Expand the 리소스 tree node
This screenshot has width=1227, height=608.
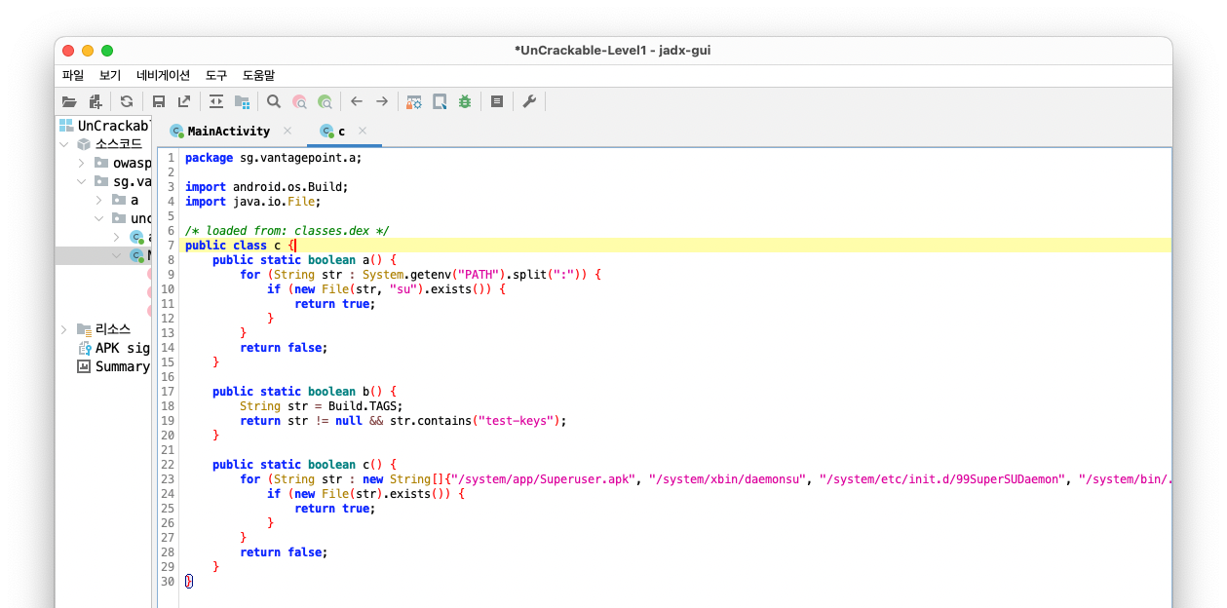pos(64,329)
